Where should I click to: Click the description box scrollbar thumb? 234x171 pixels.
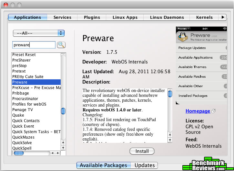[170, 94]
